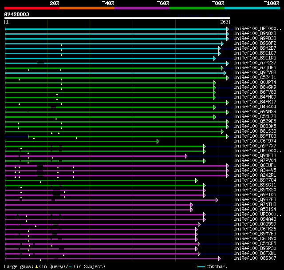Image resolution: width=284 pixels, height=270 pixels.
Task: Choose the UniRef100_B8LS33 label
Action: [255, 131]
